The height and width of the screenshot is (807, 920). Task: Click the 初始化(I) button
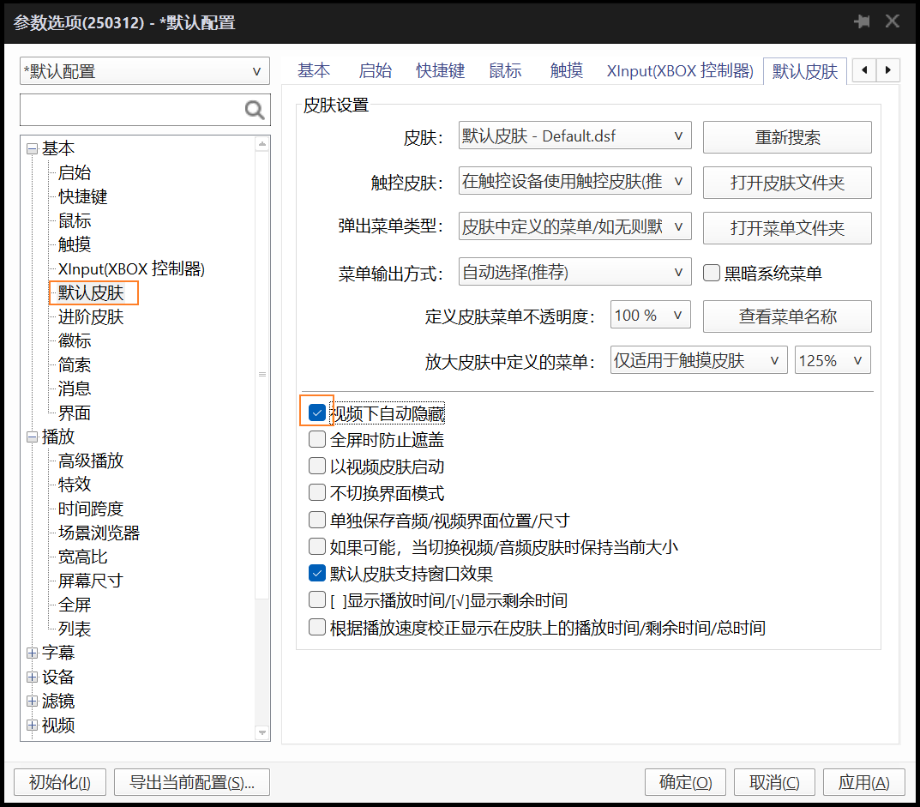click(x=60, y=782)
